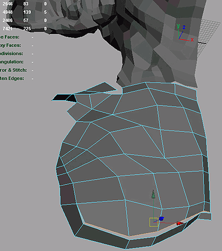Click the 7421 poly count value

click(x=8, y=29)
